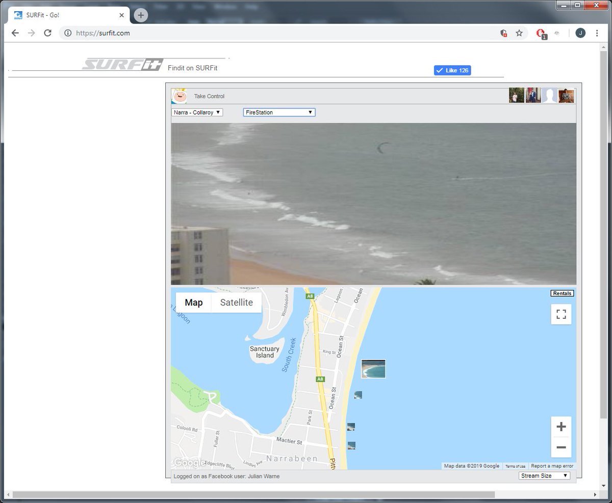This screenshot has width=612, height=503.
Task: Click the browser forward arrow
Action: tap(32, 33)
